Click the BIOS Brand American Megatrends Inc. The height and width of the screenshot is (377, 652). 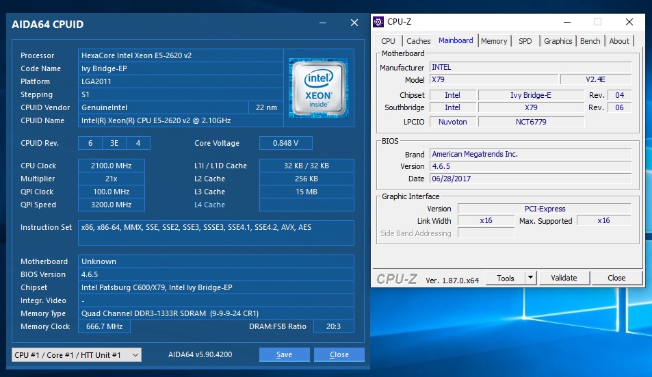[x=531, y=154]
